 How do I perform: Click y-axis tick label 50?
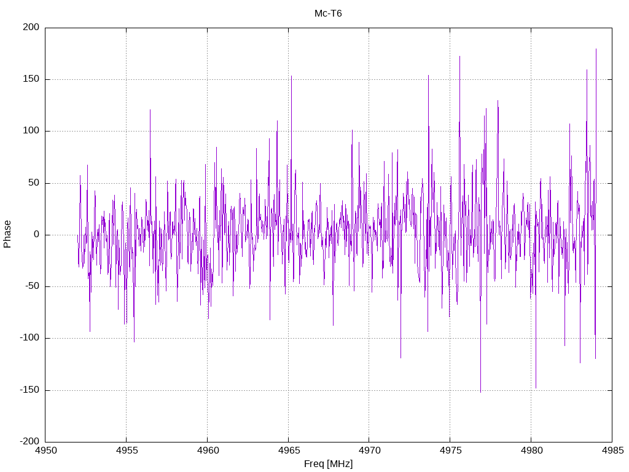pyautogui.click(x=34, y=182)
